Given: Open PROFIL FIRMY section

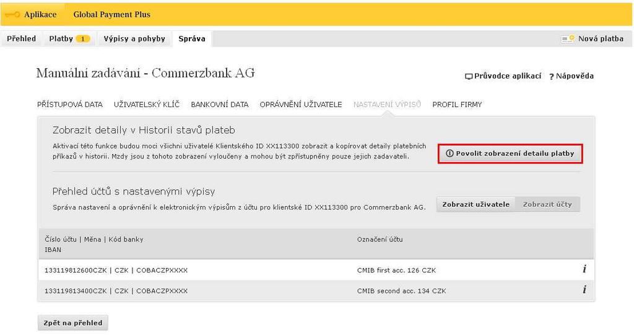Looking at the screenshot, I should 457,105.
